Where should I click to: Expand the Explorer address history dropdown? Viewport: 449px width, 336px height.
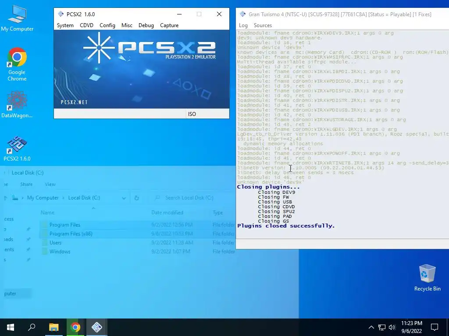click(x=124, y=198)
